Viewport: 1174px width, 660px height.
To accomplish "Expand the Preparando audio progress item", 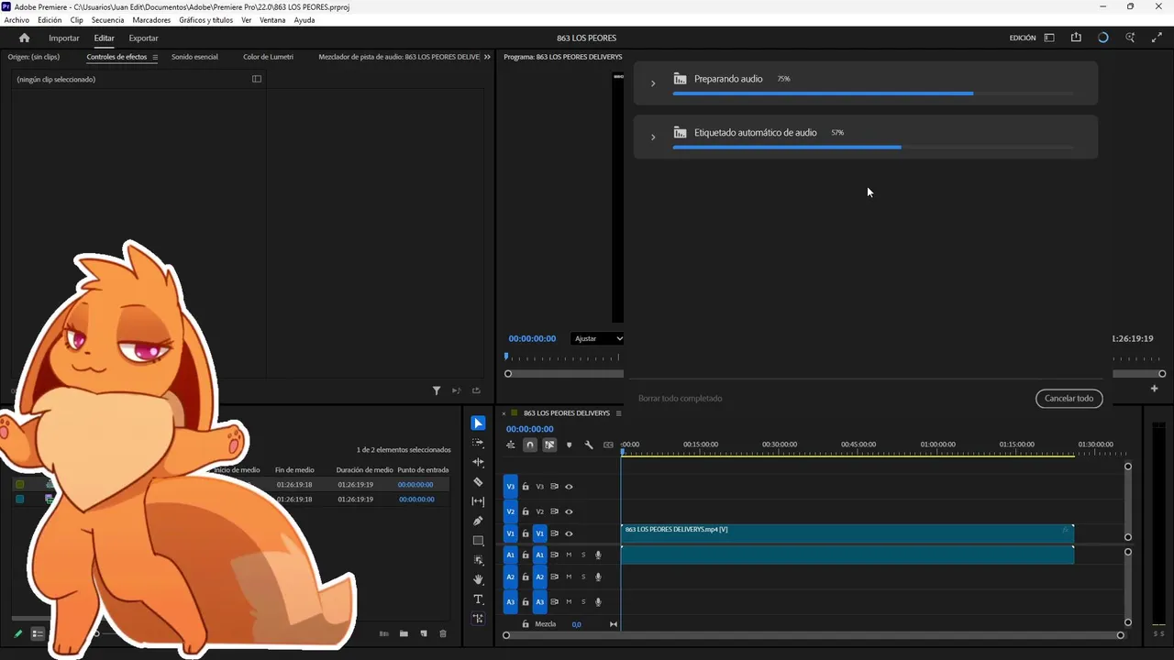I will coord(653,83).
